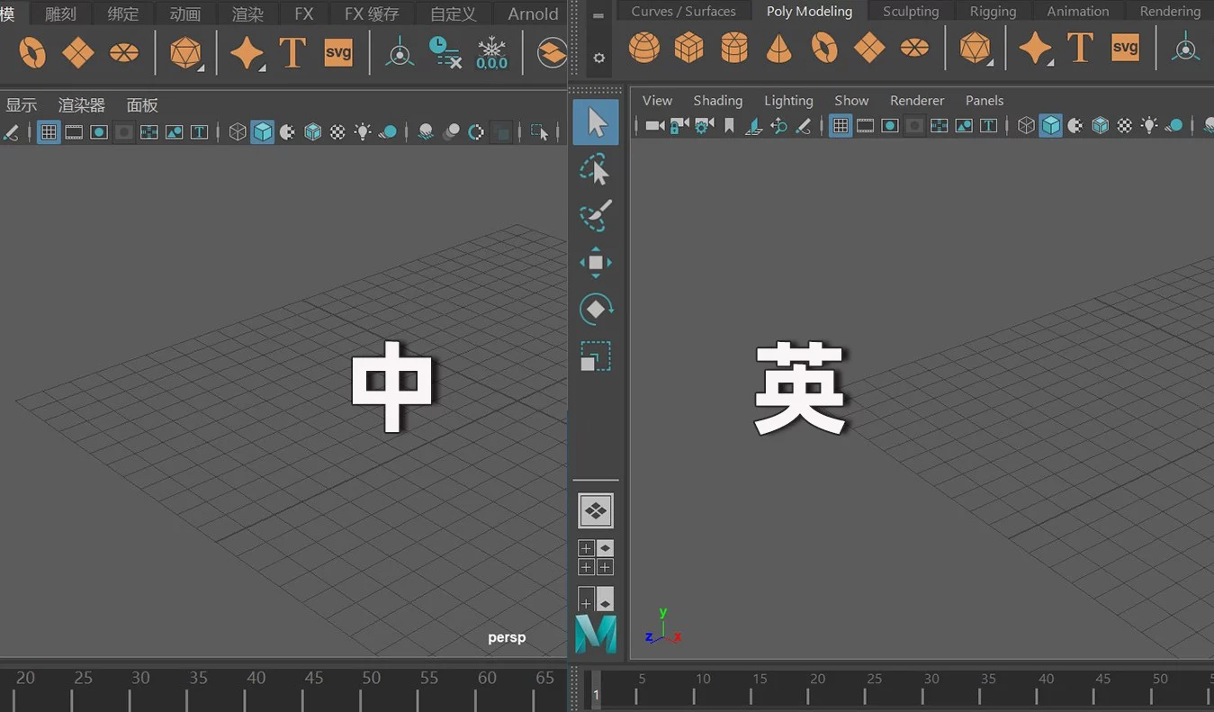Select the Move tool
The height and width of the screenshot is (712, 1214).
[x=595, y=262]
